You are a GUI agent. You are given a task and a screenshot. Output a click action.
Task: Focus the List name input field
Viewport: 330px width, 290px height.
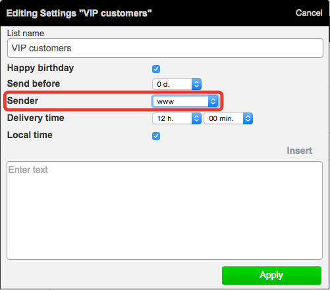coord(165,48)
